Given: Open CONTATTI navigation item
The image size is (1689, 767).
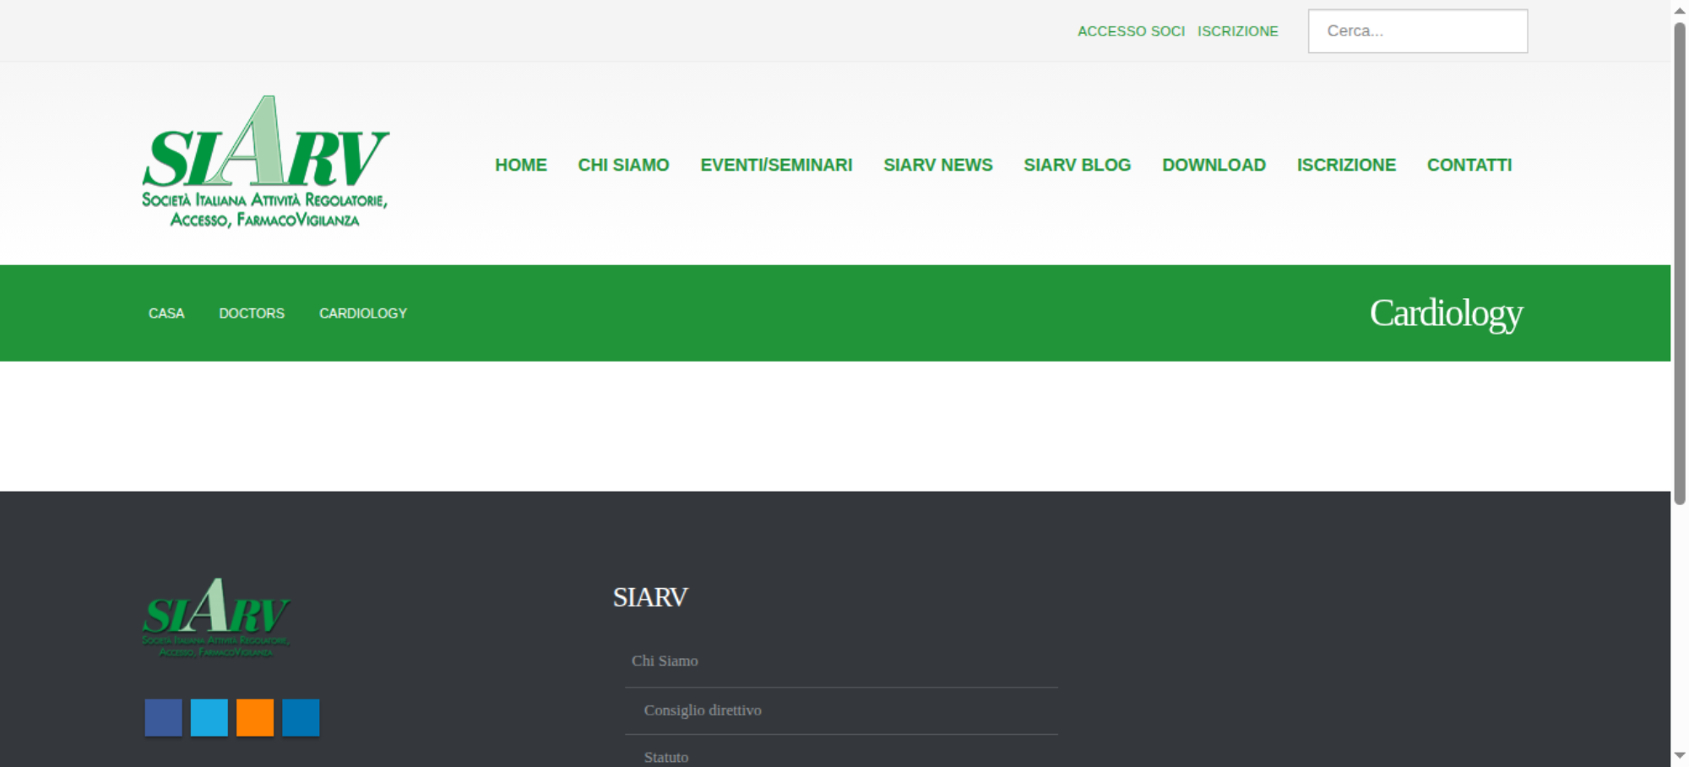Looking at the screenshot, I should (1469, 165).
